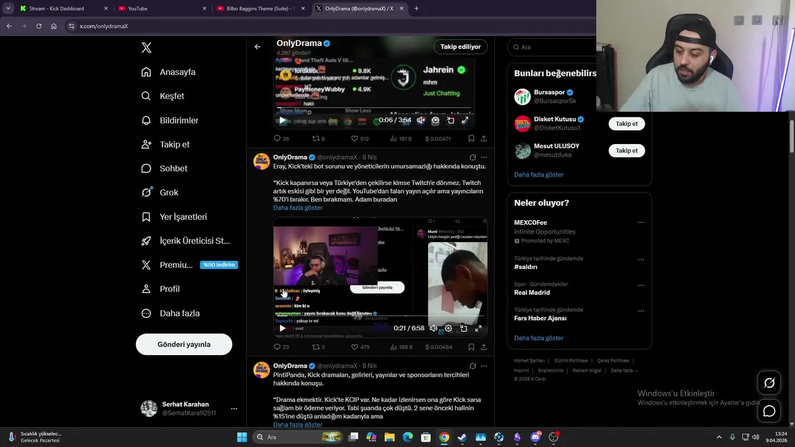This screenshot has width=795, height=447.
Task: Toggle picture-in-picture on the 3:54 video
Action: 450,120
